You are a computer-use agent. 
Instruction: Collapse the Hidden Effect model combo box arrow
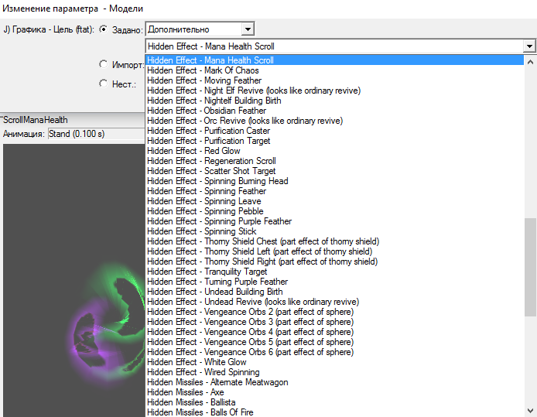(x=529, y=46)
